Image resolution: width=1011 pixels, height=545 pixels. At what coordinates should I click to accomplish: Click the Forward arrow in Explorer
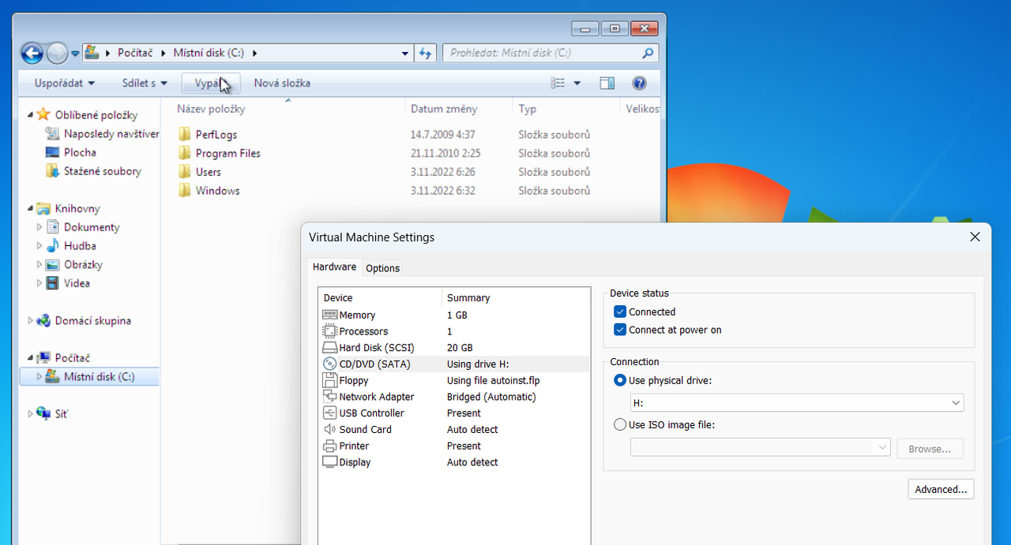click(x=57, y=54)
